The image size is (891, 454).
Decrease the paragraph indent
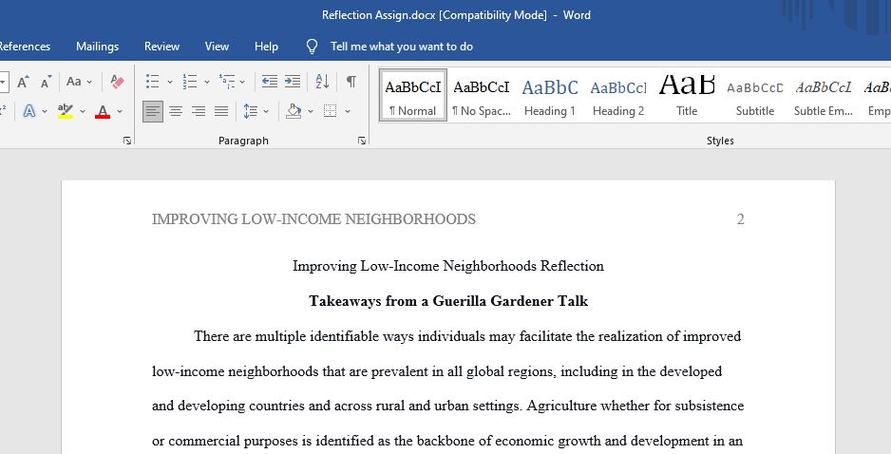pyautogui.click(x=270, y=82)
